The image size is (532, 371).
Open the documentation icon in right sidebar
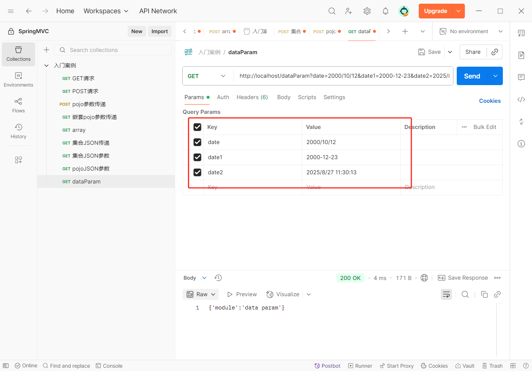point(521,55)
